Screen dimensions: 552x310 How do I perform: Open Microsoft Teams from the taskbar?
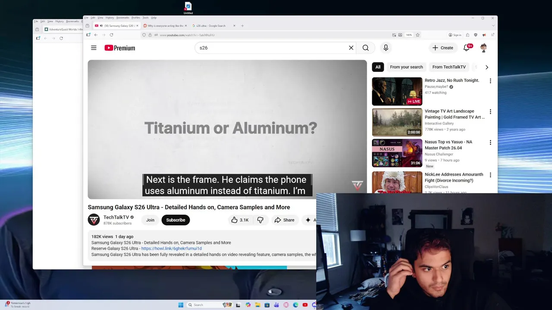point(276,305)
